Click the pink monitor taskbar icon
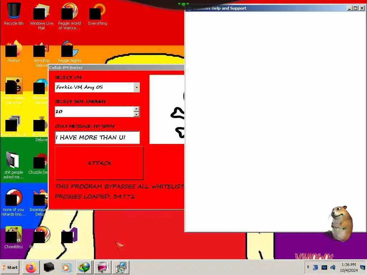Image resolution: width=367 pixels, height=275 pixels. [x=103, y=267]
